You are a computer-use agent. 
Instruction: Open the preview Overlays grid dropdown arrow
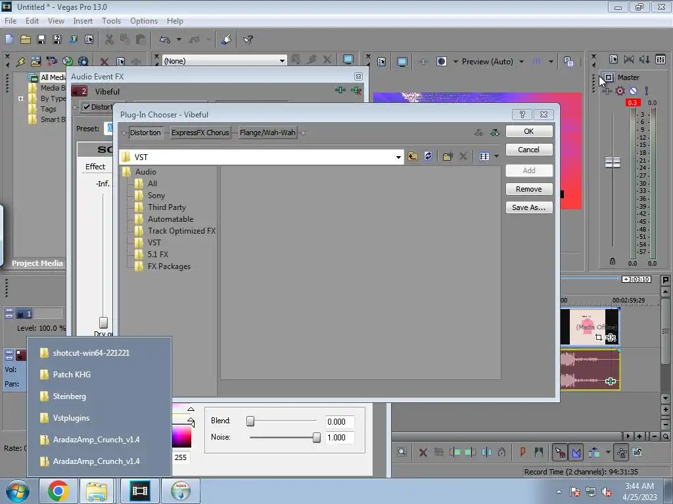click(x=551, y=62)
